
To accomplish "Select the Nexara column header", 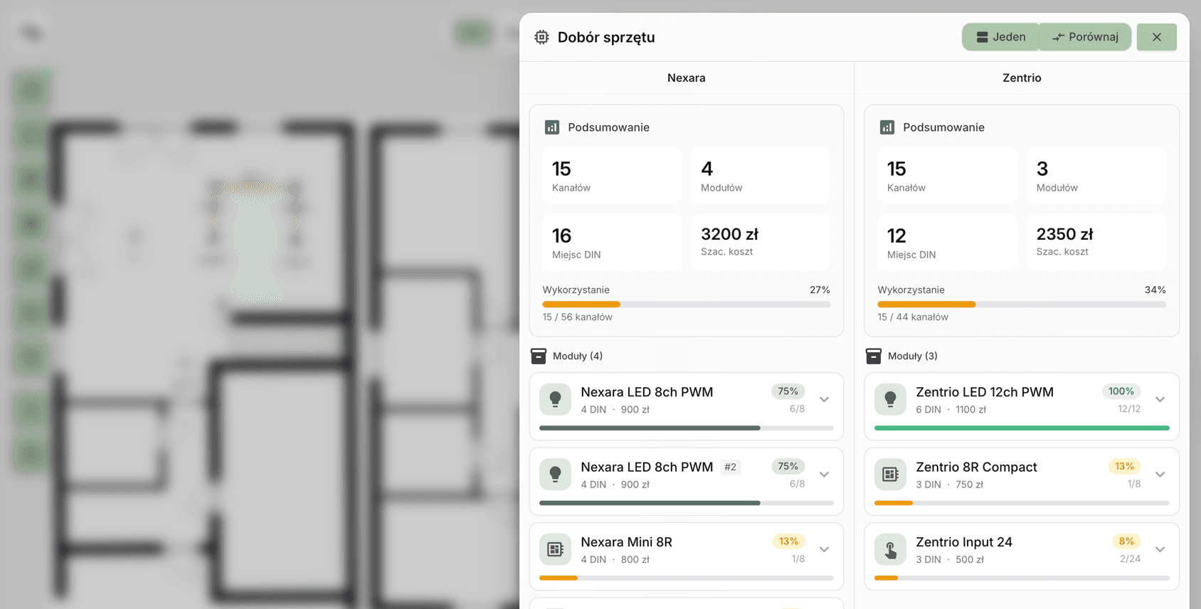I will pyautogui.click(x=686, y=78).
